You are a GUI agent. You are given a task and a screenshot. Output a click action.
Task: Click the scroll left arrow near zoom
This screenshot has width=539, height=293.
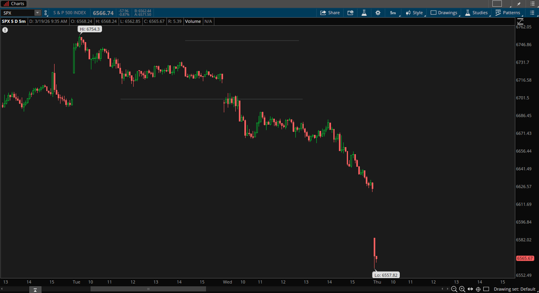(x=442, y=289)
